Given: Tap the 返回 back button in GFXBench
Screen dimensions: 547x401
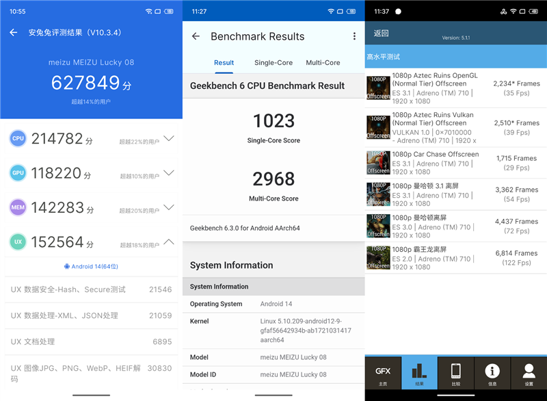Looking at the screenshot, I should point(381,33).
